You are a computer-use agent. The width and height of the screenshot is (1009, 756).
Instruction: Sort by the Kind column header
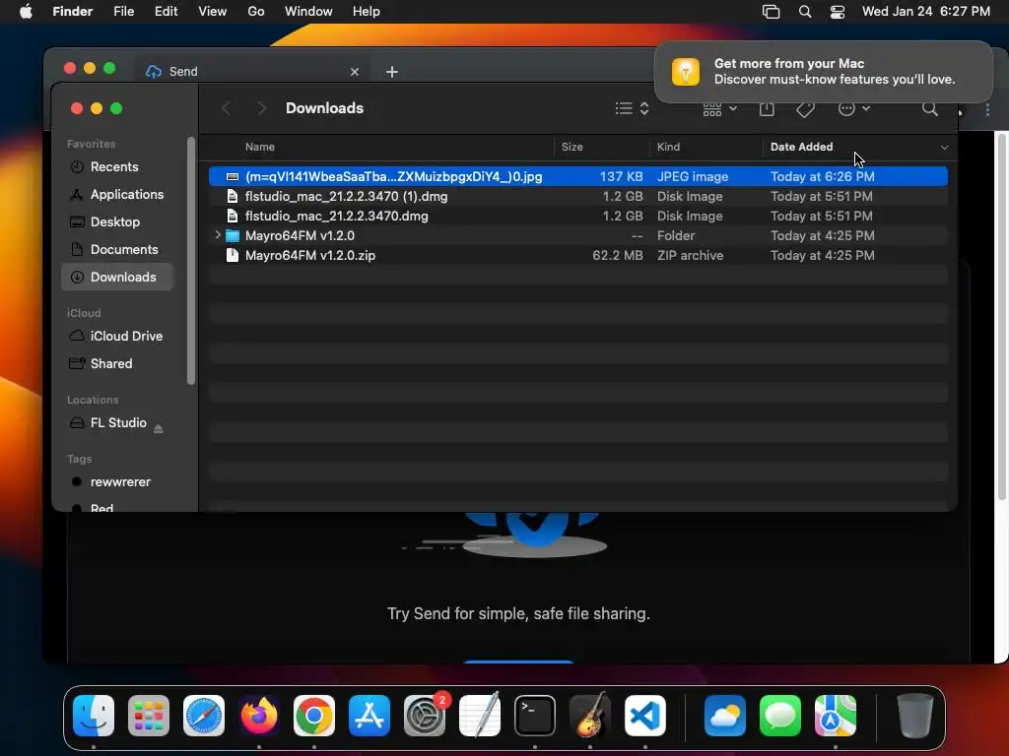(x=668, y=148)
